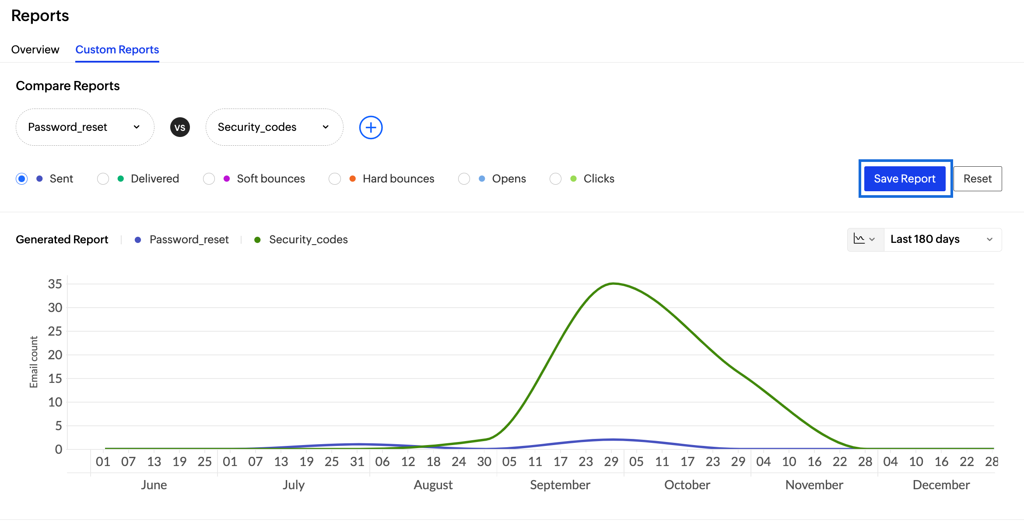The height and width of the screenshot is (526, 1024).
Task: Select the Hard bounces radio button
Action: click(335, 179)
